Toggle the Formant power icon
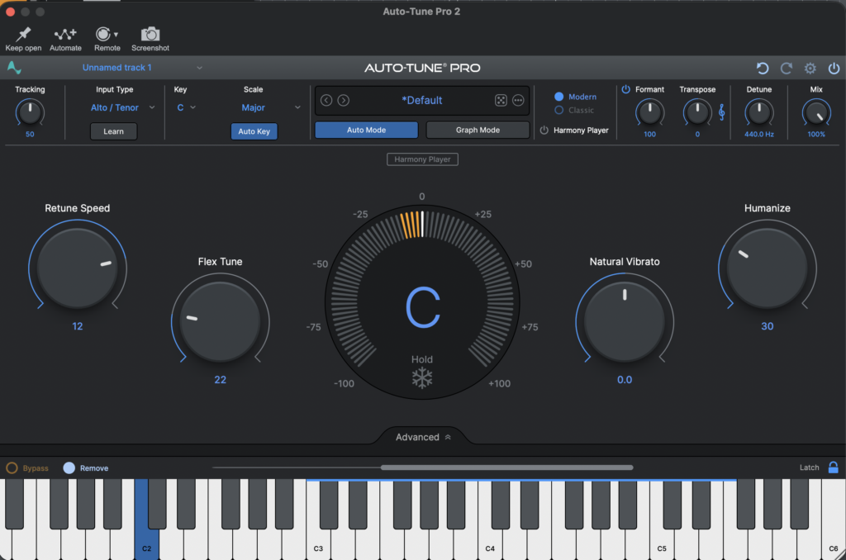846x560 pixels. click(626, 89)
